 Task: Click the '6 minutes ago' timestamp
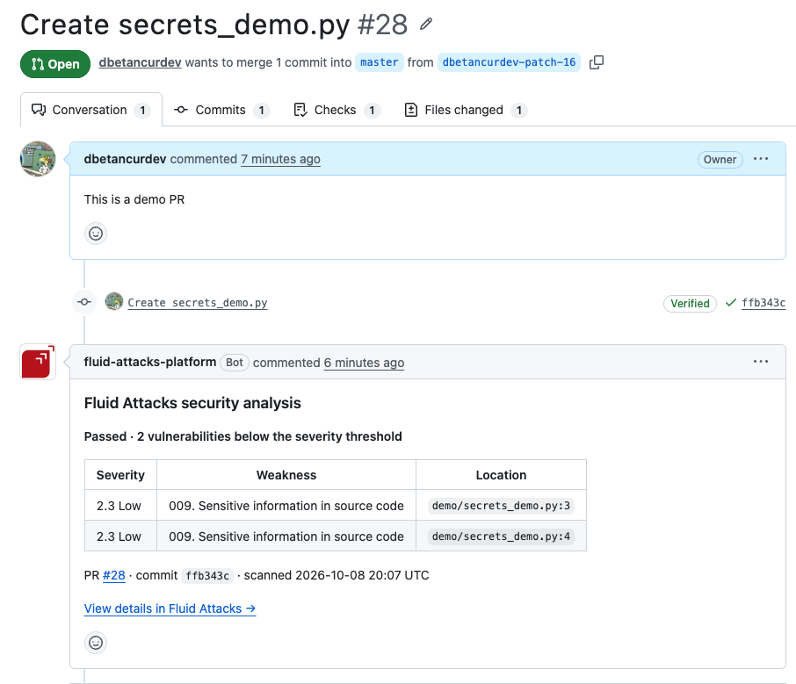tap(364, 363)
